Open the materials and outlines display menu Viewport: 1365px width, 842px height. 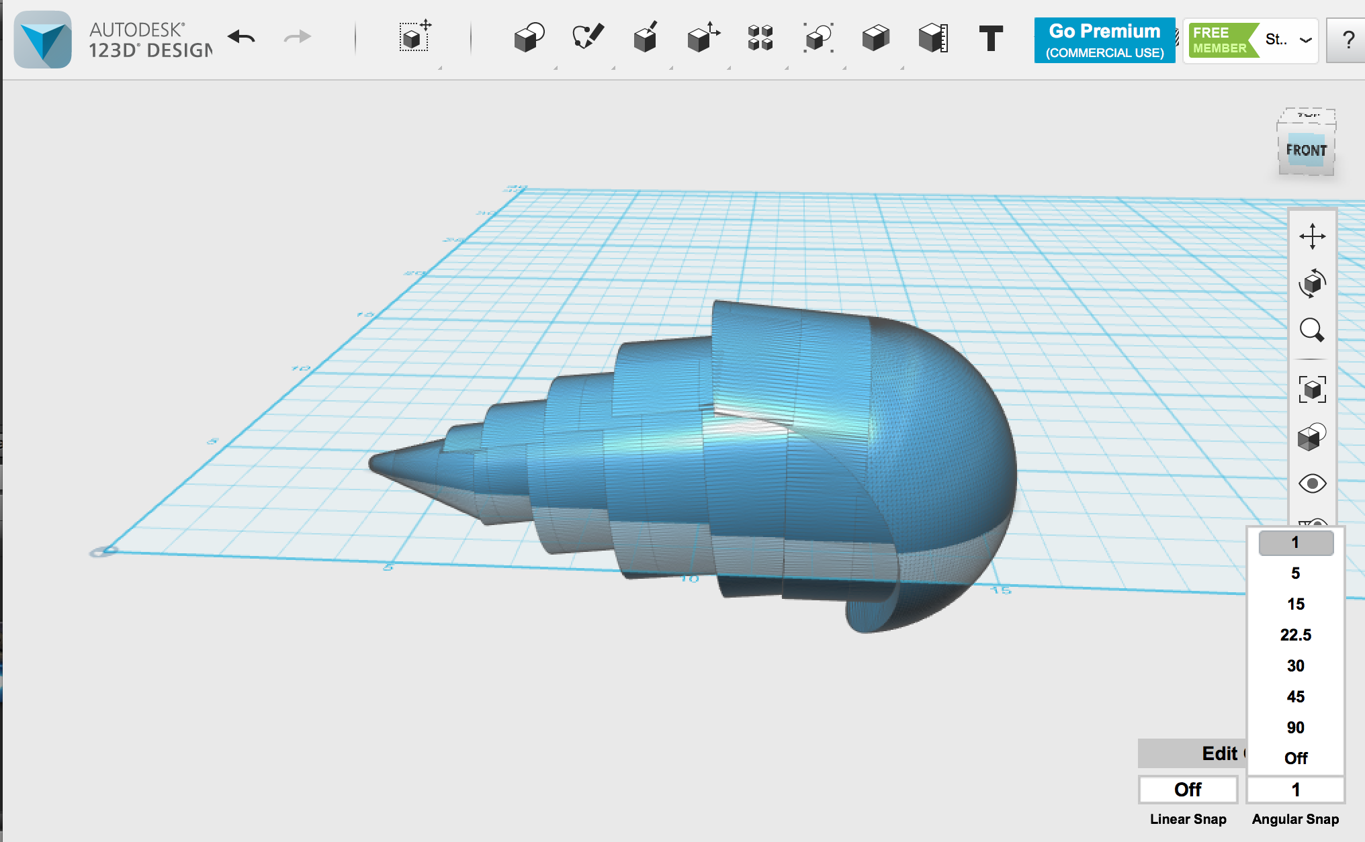[x=1312, y=436]
